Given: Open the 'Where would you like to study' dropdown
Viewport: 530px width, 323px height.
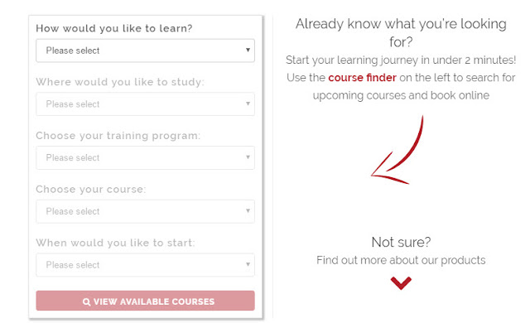Looking at the screenshot, I should pyautogui.click(x=146, y=104).
